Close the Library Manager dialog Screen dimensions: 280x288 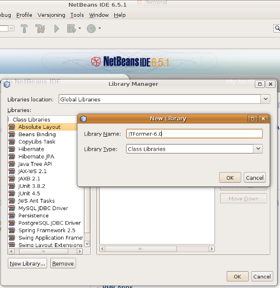click(x=270, y=84)
